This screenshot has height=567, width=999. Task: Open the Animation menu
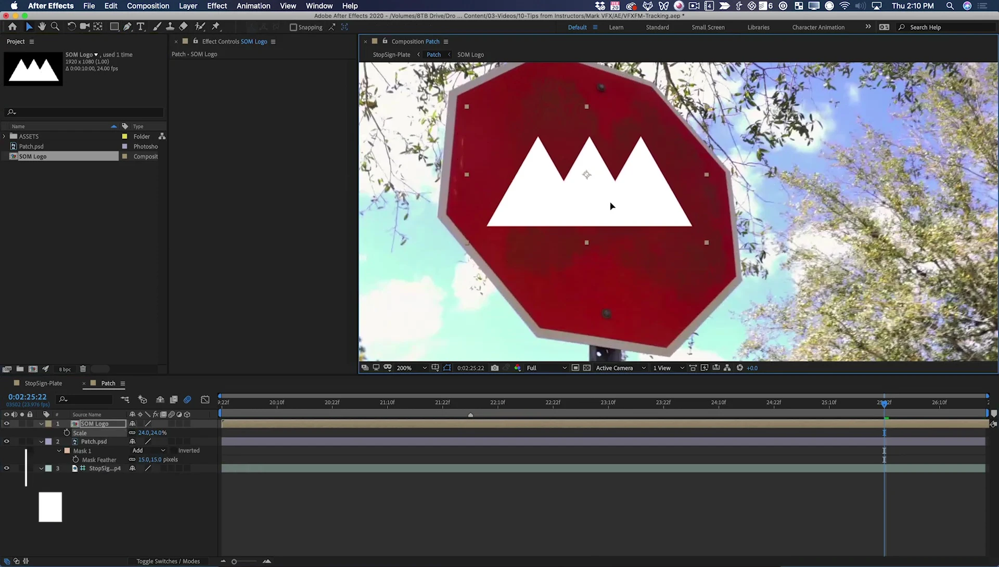point(253,6)
